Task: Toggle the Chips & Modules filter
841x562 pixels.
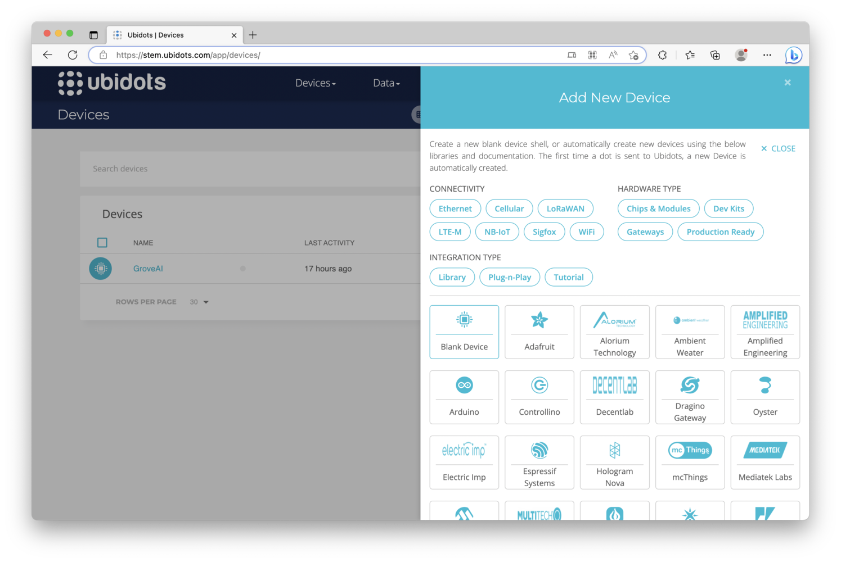Action: click(659, 209)
